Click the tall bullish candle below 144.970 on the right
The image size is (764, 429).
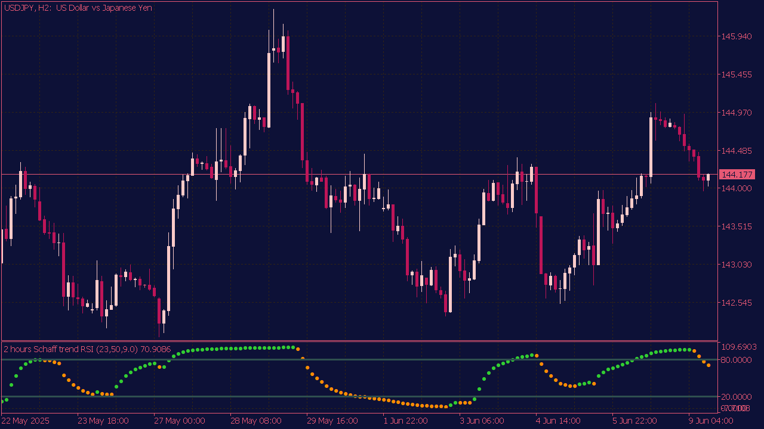pyautogui.click(x=651, y=146)
